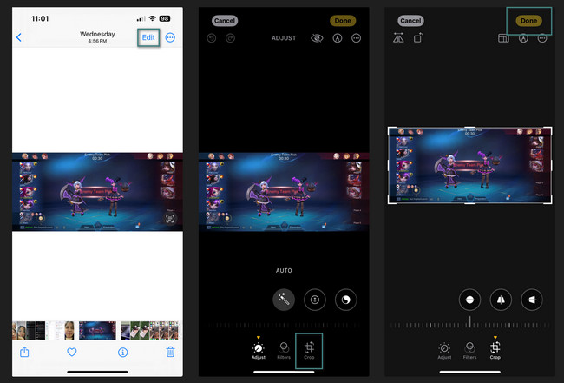The image size is (564, 383).
Task: Tap the AUTO label above the wand
Action: [284, 271]
